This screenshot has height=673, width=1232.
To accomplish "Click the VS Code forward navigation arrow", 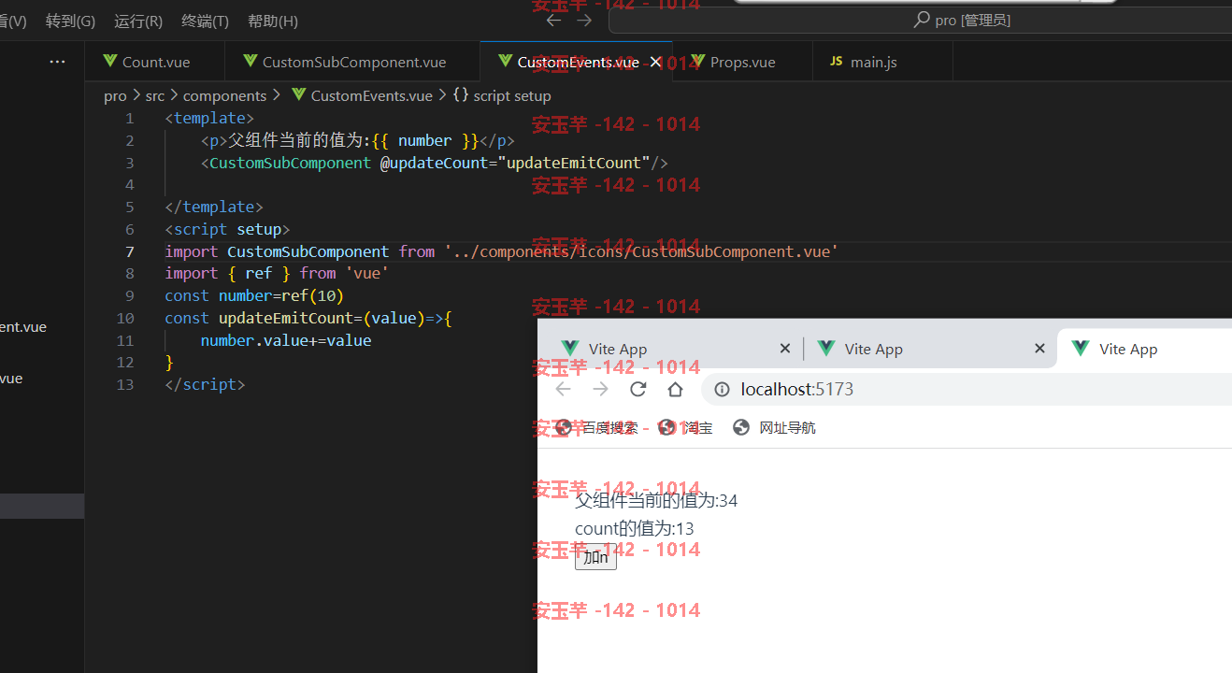I will click(x=584, y=21).
